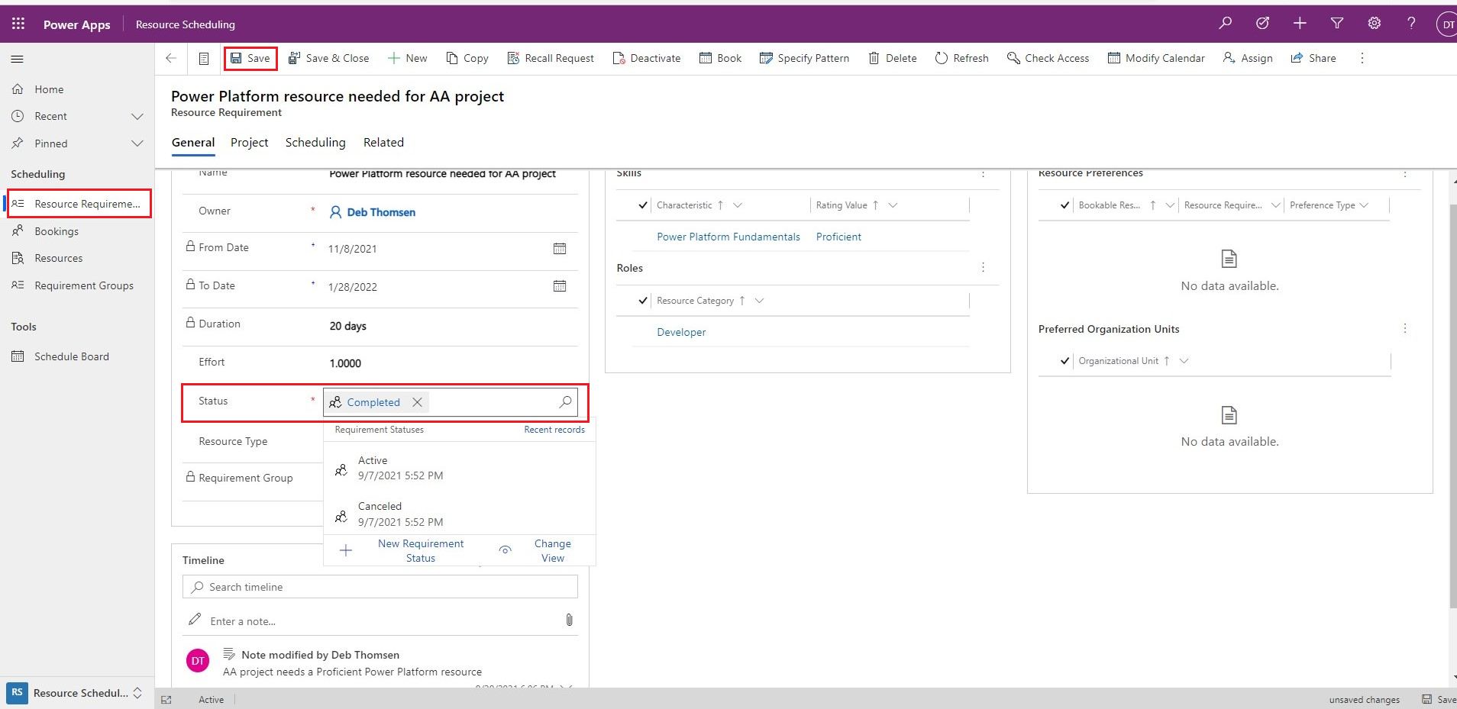Focus the Search timeline field
Screen dimensions: 1457x709
(380, 587)
